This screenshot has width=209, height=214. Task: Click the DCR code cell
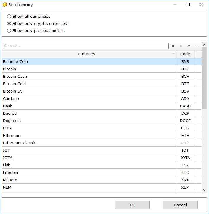185,113
